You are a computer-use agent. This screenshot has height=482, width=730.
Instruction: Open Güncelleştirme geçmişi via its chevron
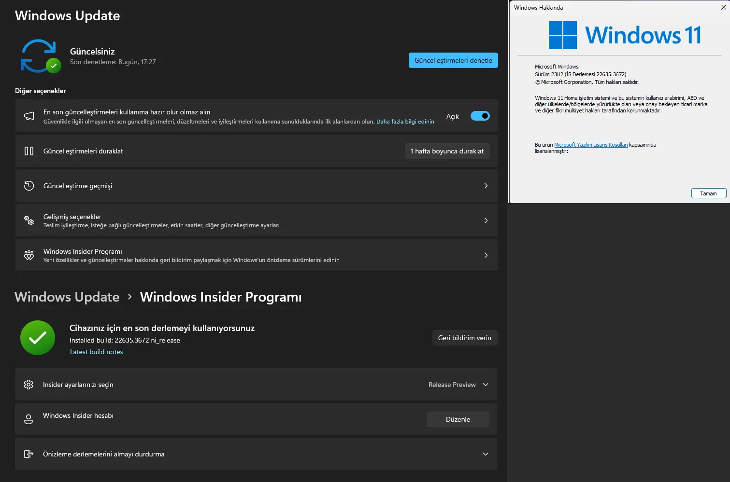pos(486,186)
